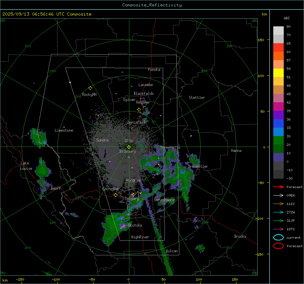Click the dBZ heading above color scale
Screen dimensions: 304x284
(286, 18)
